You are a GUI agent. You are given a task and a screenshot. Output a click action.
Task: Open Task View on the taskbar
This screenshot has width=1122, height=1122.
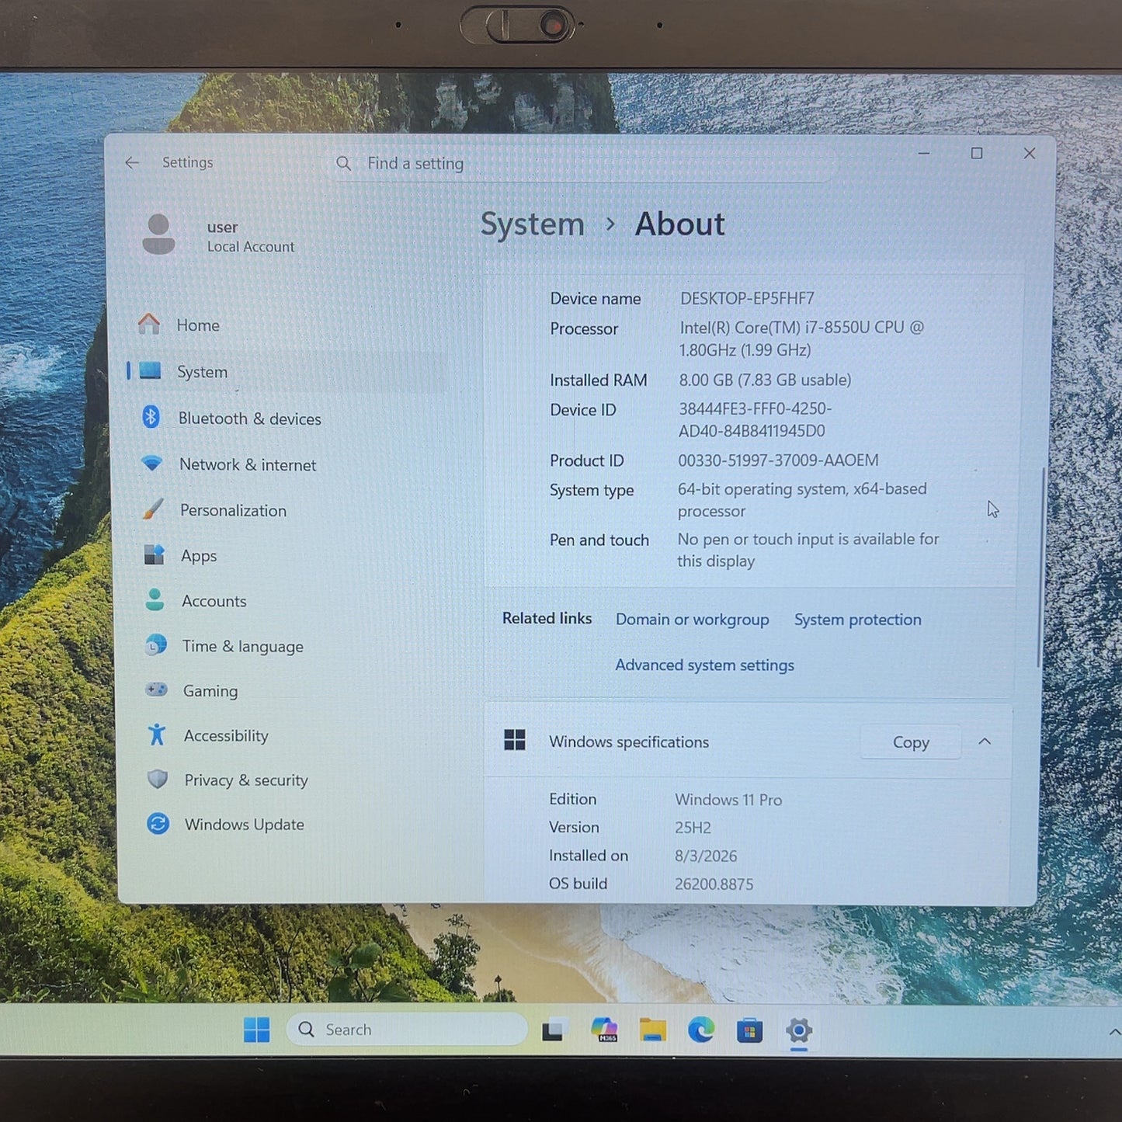(x=554, y=1030)
